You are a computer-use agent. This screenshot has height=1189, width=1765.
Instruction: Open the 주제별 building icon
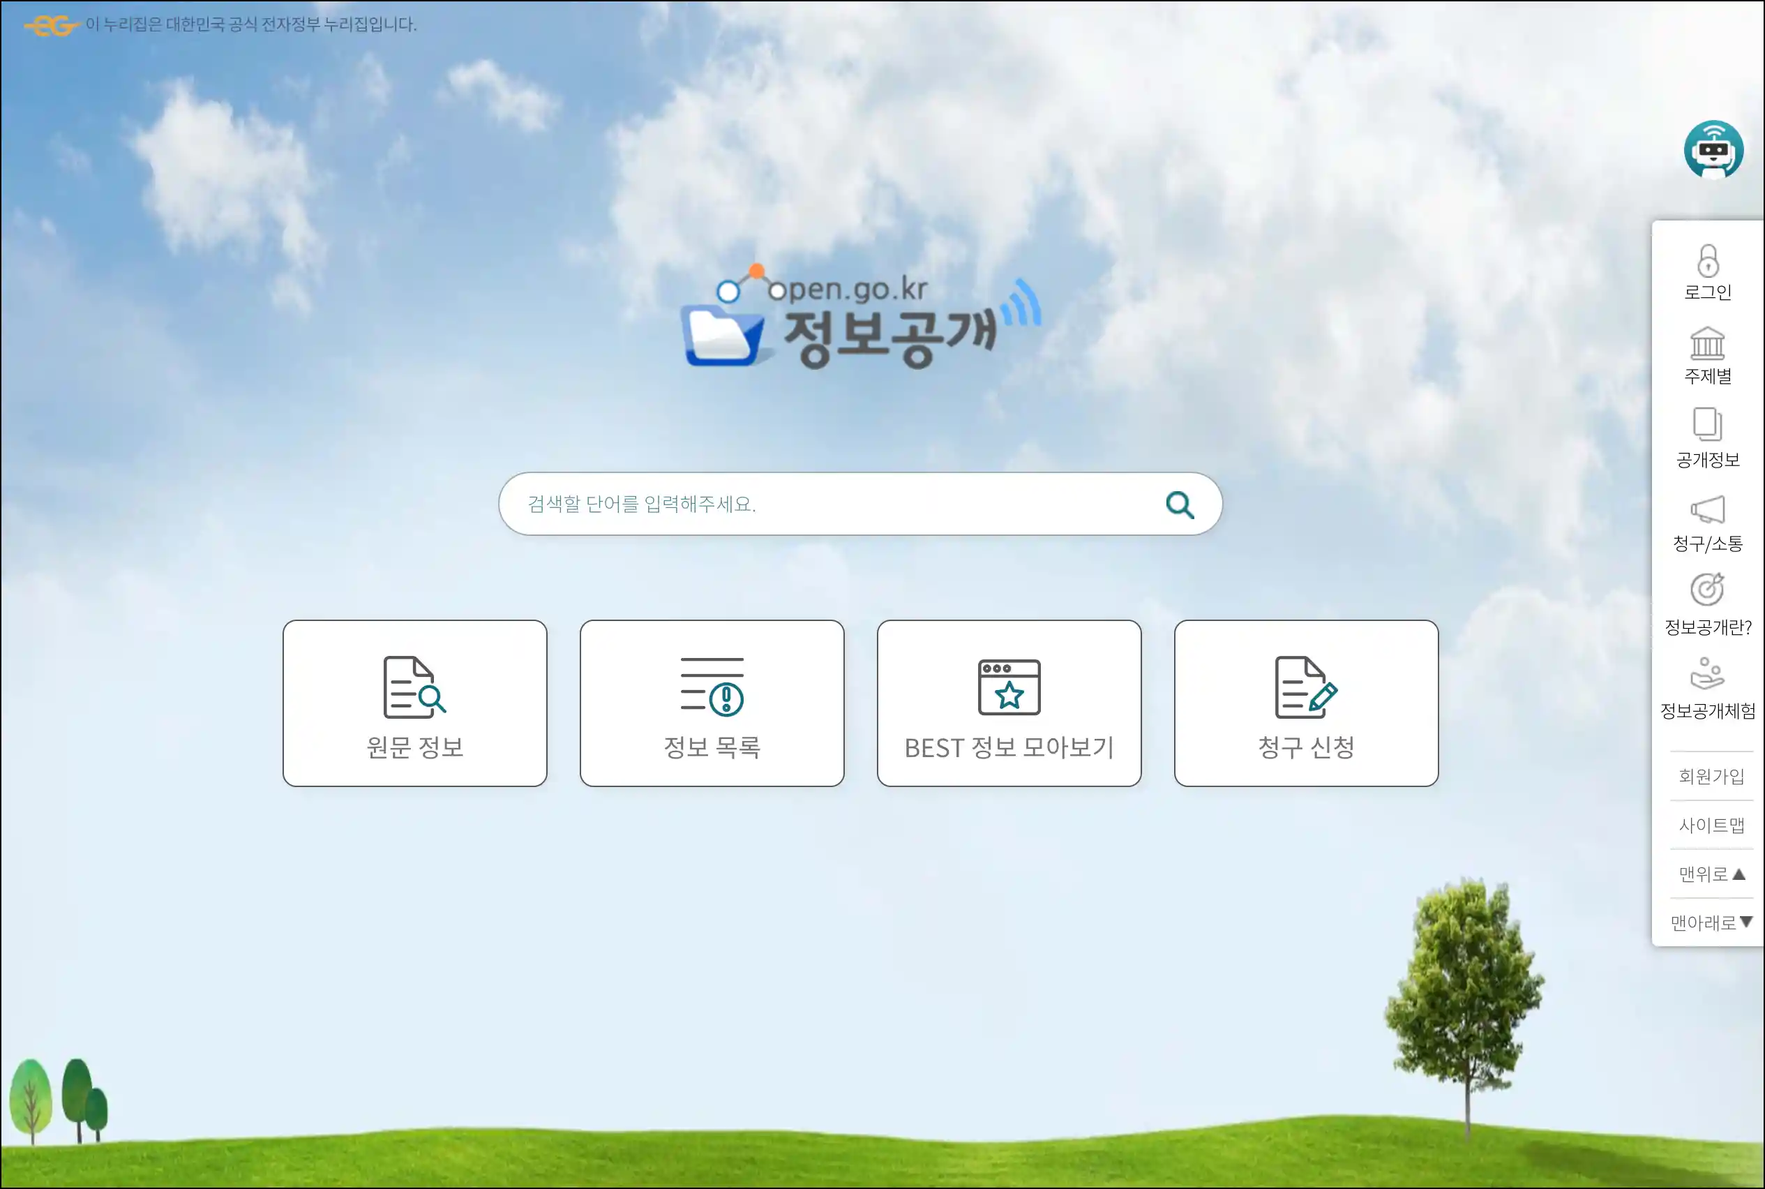pyautogui.click(x=1707, y=343)
